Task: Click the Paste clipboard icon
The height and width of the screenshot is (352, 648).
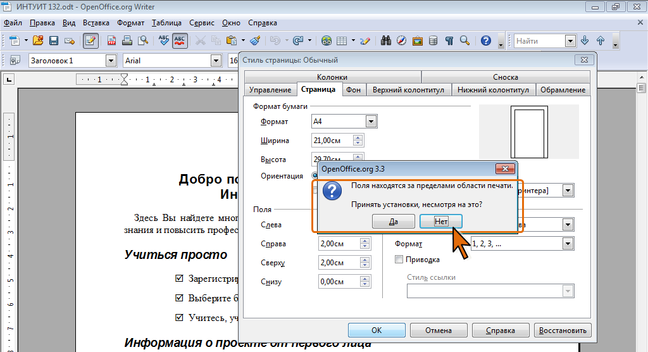Action: (x=232, y=41)
